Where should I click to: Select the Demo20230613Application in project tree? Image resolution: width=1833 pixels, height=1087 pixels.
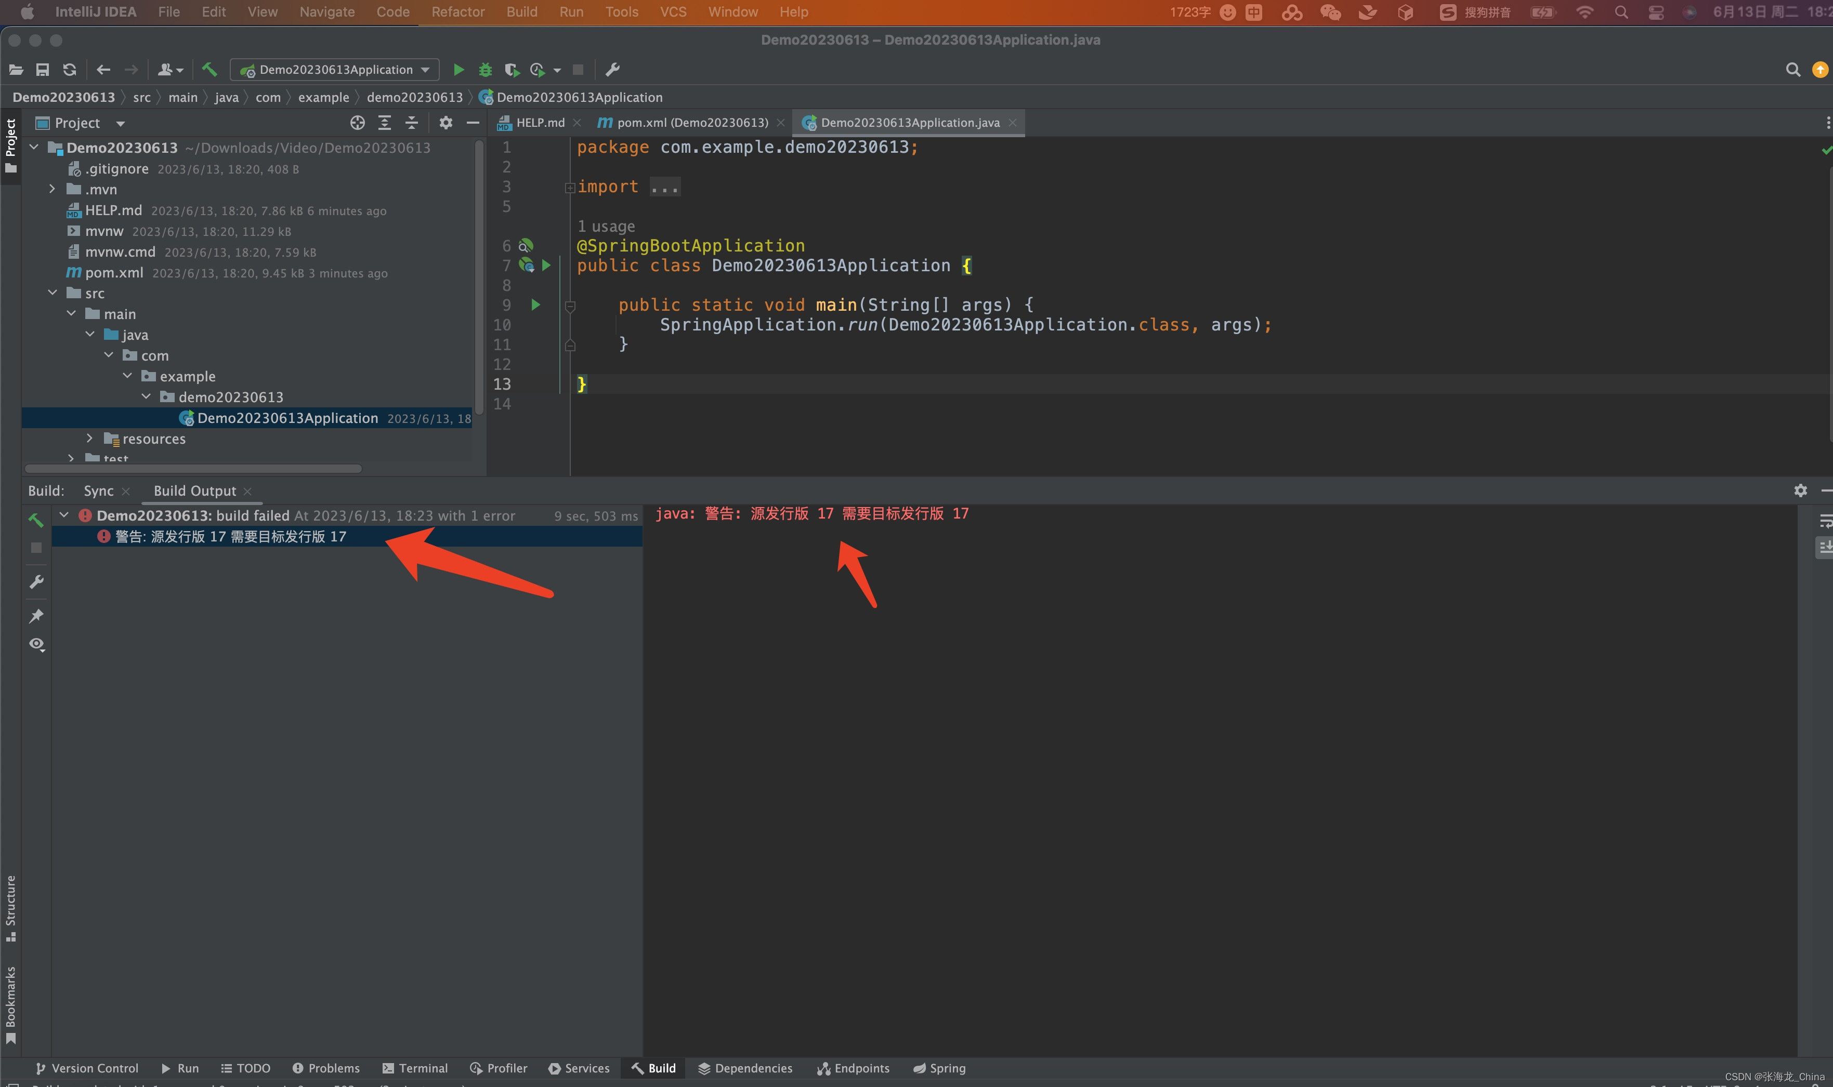pos(286,417)
